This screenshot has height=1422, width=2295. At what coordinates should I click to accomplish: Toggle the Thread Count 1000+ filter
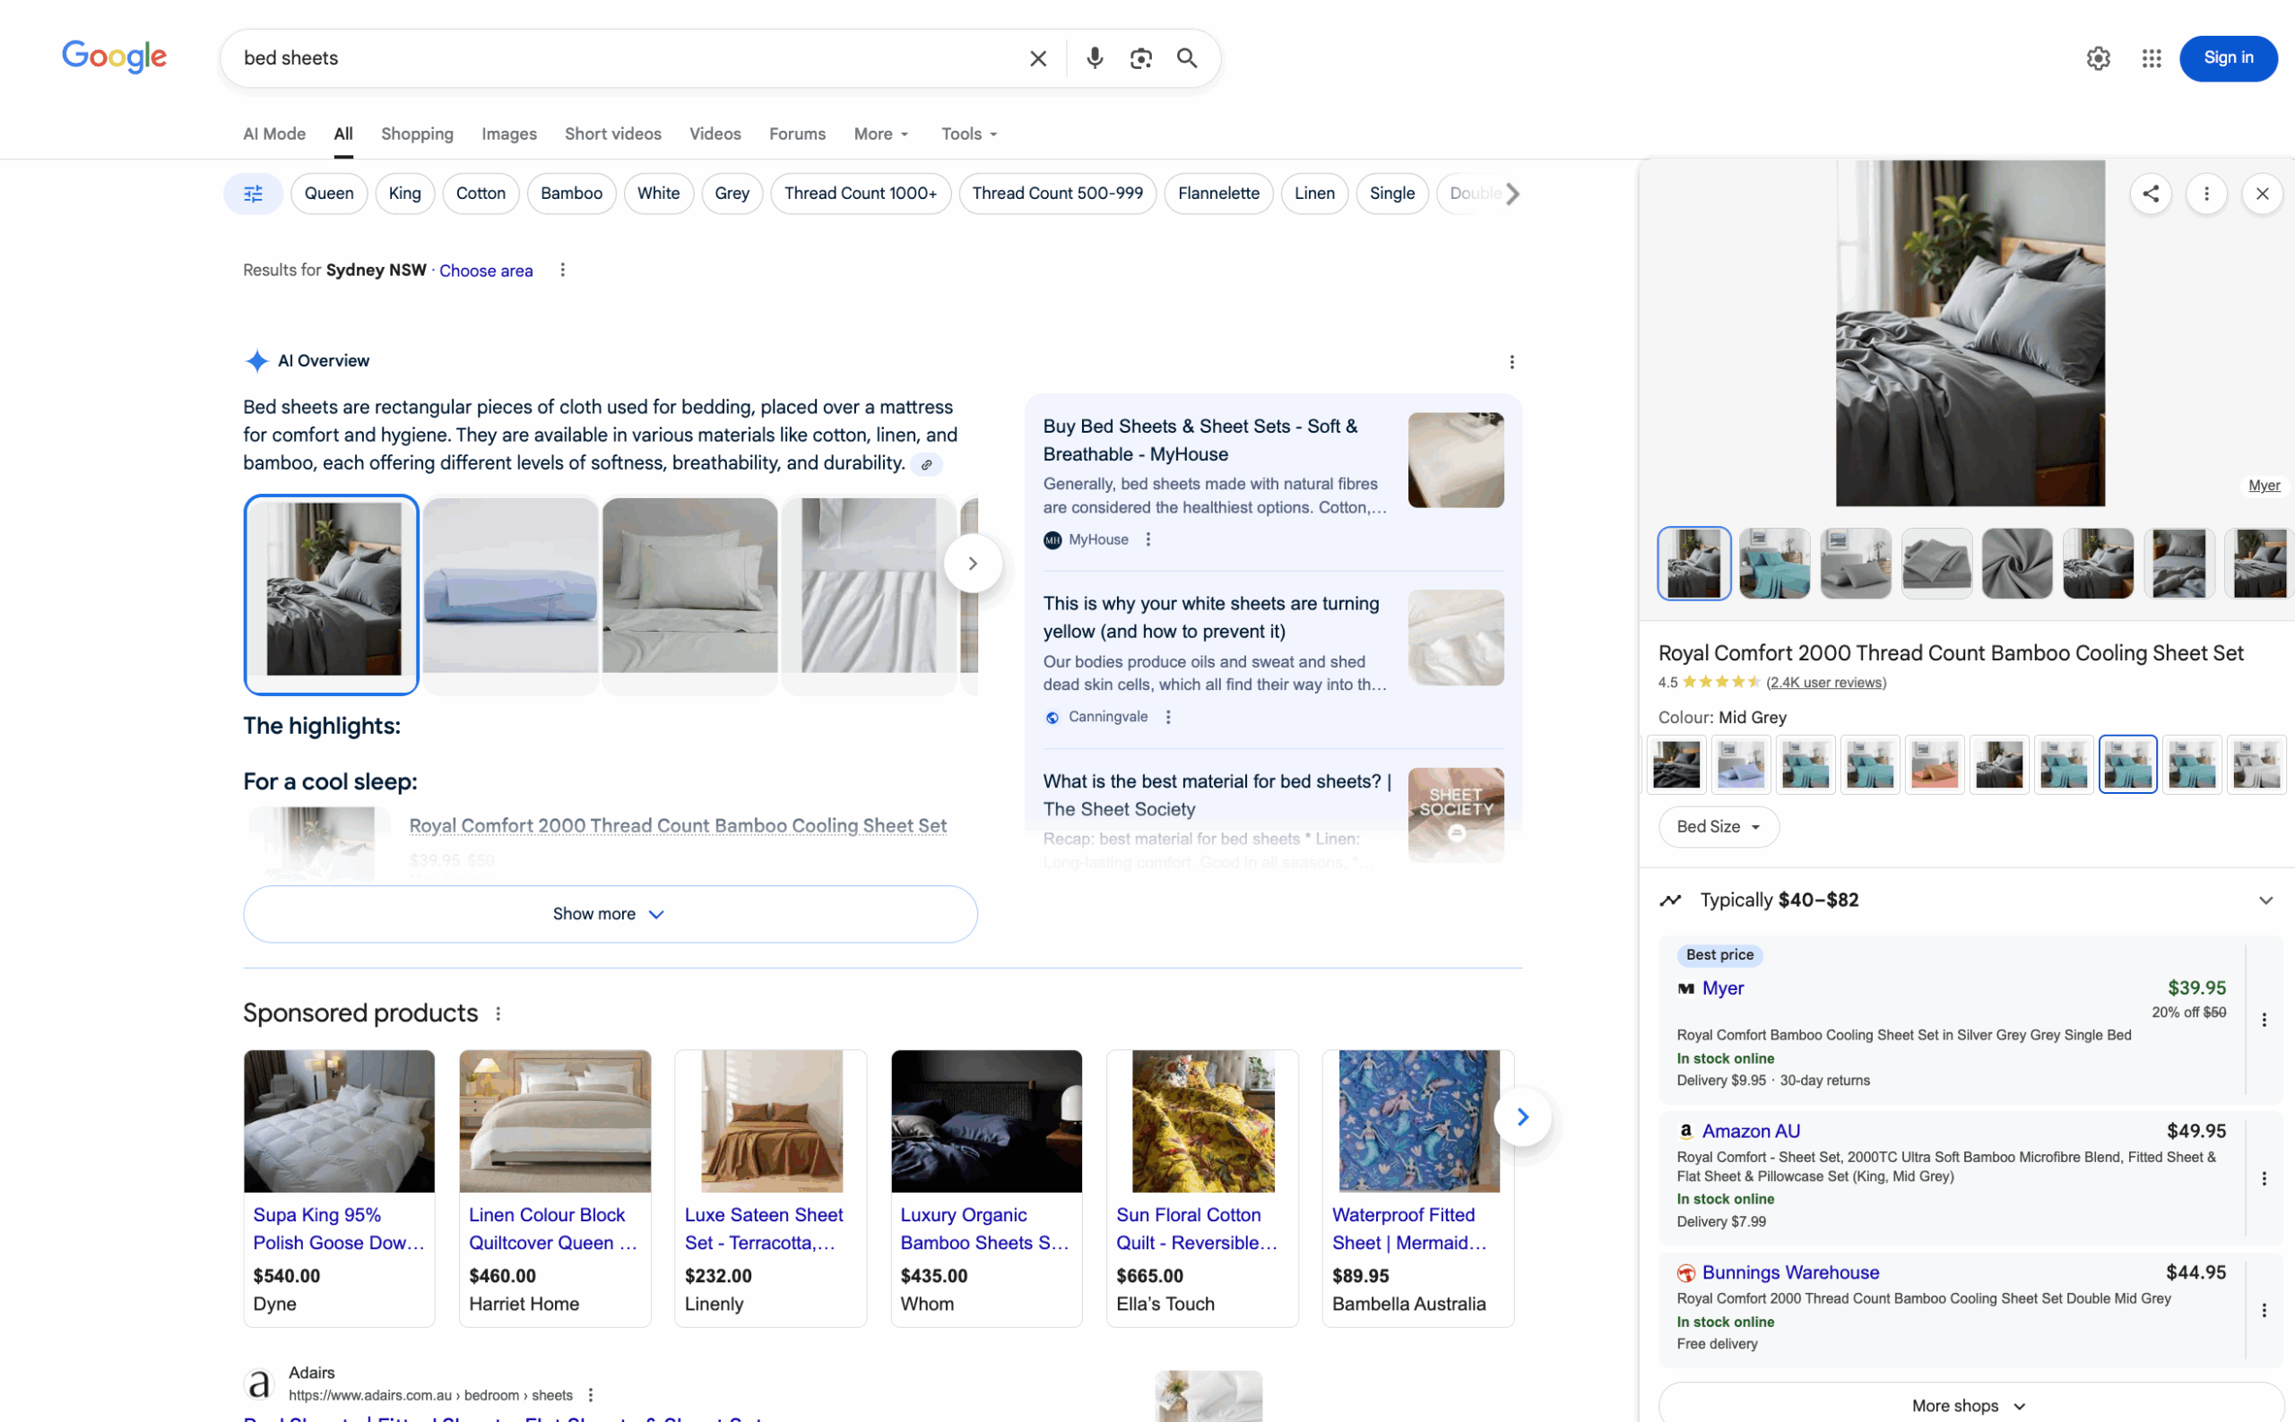[860, 193]
